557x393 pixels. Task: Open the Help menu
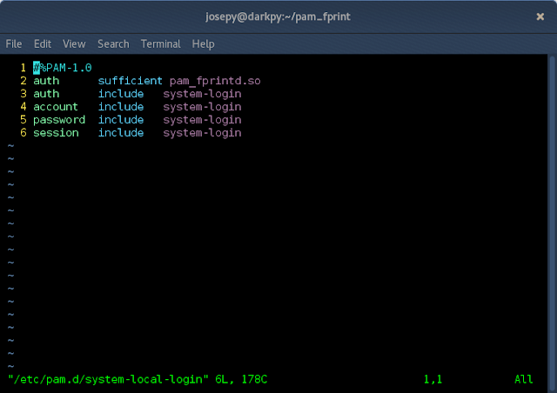pos(203,44)
